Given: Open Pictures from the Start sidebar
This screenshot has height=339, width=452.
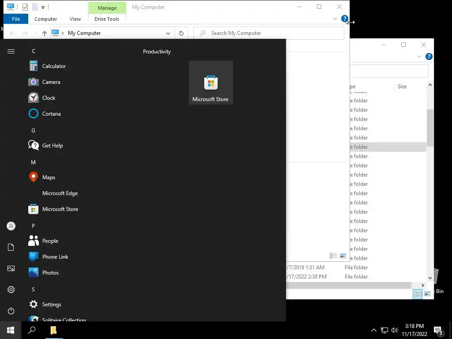Looking at the screenshot, I should (11, 268).
